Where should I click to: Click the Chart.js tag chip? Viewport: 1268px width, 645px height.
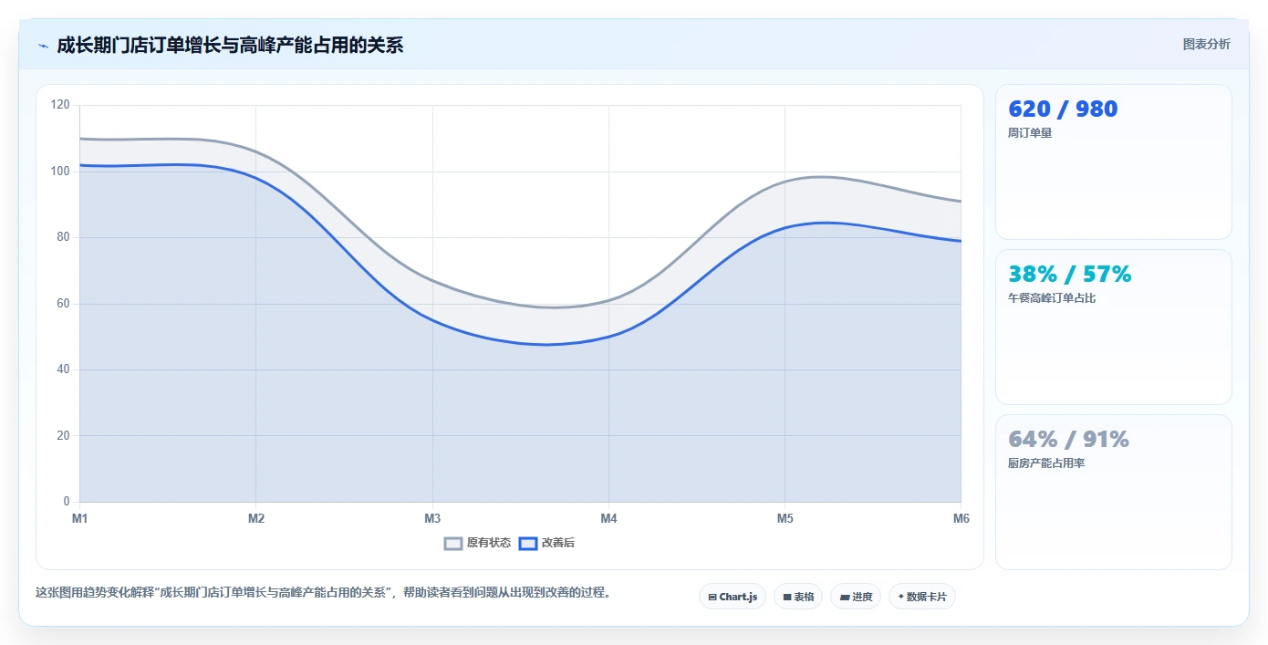[733, 597]
